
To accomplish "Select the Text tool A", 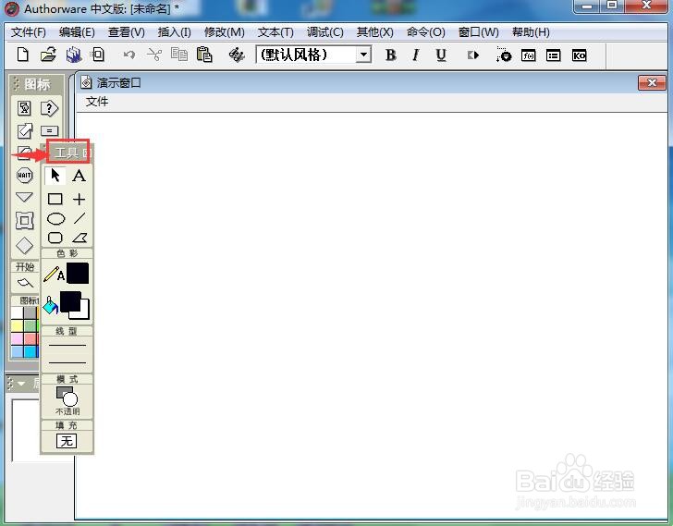I will (79, 176).
